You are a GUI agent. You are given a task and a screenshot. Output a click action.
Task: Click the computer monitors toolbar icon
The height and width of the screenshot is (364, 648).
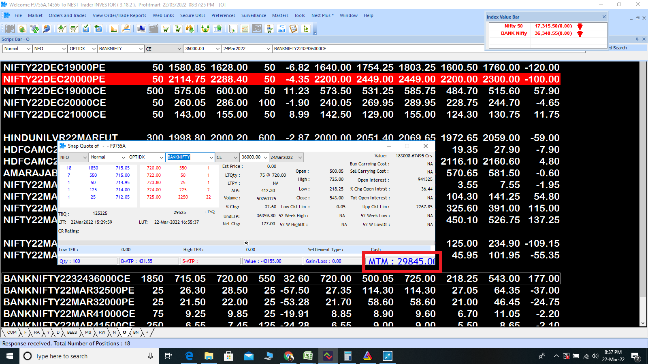[141, 29]
